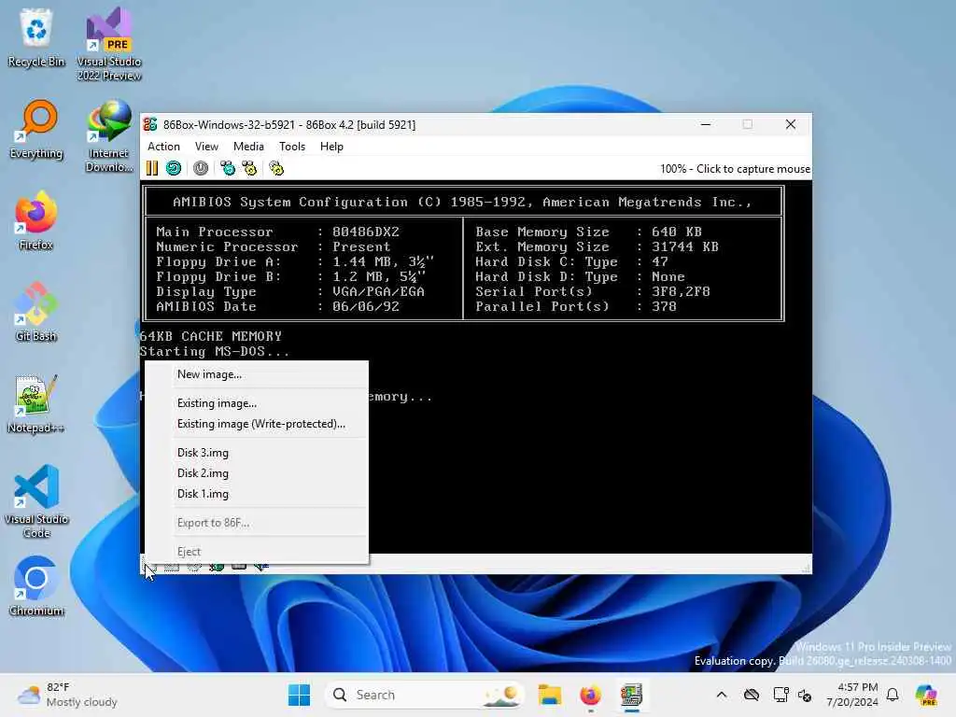Open the Windows Start menu

(299, 695)
